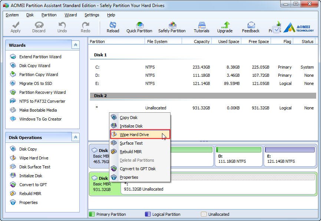Choose Initialize Disk in context menu
Viewport: 321px width, 221px height.
click(x=140, y=126)
